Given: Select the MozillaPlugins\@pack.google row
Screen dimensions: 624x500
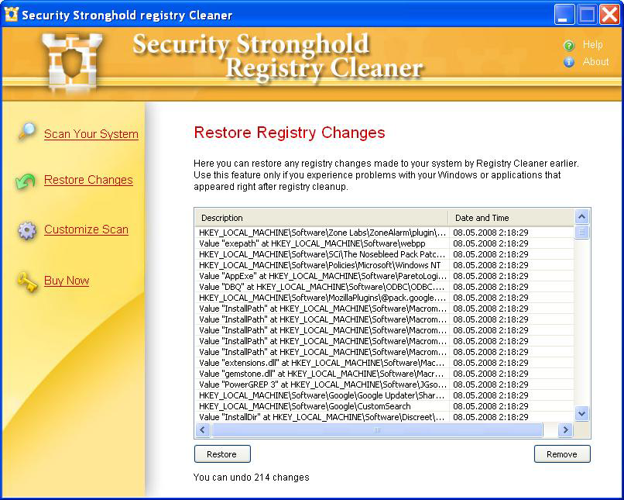Looking at the screenshot, I should [x=384, y=298].
